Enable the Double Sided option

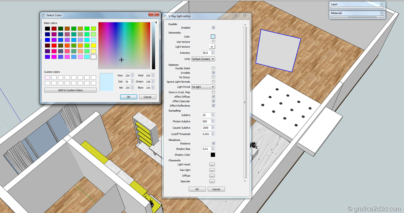(213, 69)
